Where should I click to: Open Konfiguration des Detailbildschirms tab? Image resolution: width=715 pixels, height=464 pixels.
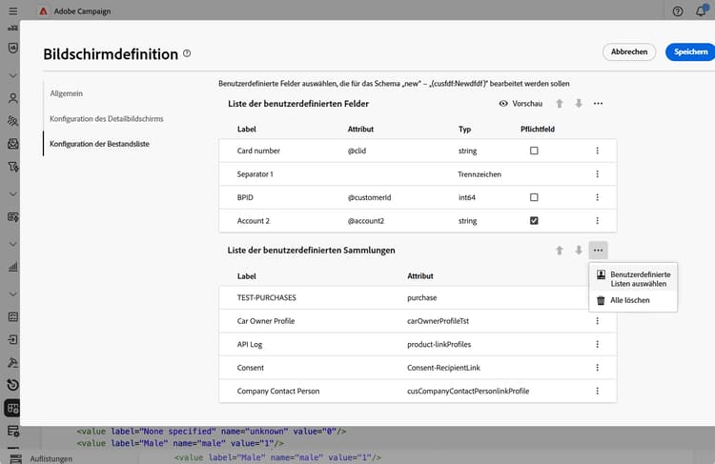pyautogui.click(x=107, y=118)
